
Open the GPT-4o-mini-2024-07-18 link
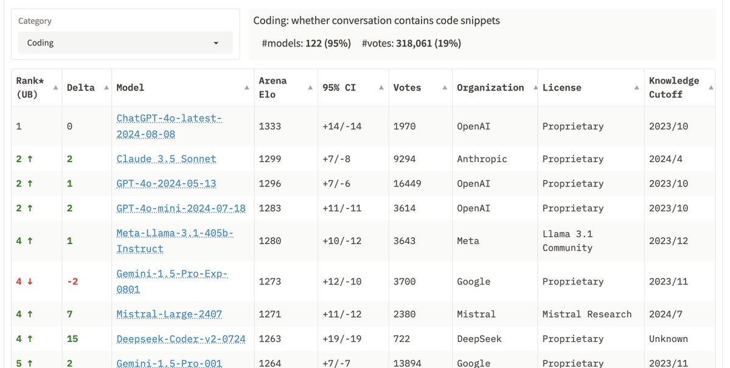tap(181, 208)
